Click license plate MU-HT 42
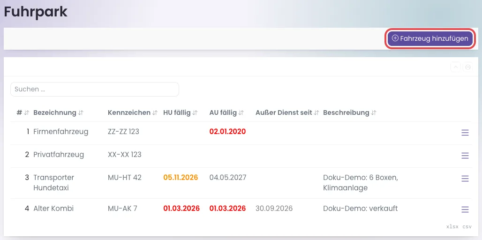482x240 pixels. click(x=125, y=178)
